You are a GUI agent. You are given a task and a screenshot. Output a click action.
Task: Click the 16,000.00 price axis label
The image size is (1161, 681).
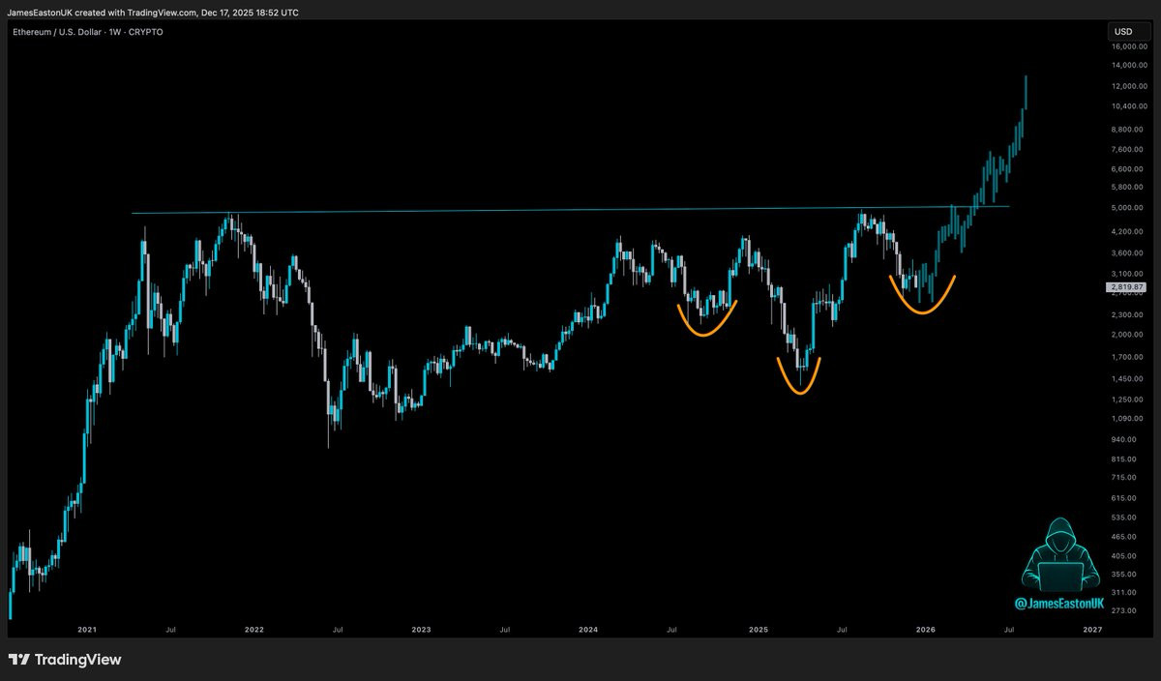point(1128,44)
